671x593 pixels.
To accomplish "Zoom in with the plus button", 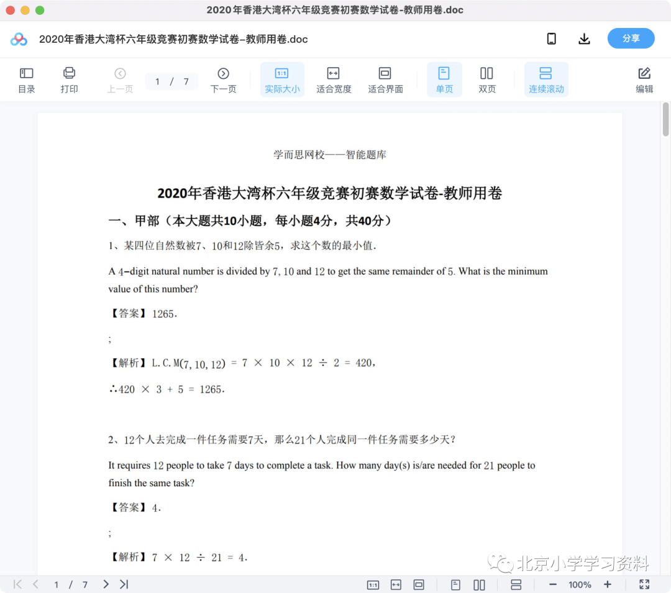I will [607, 584].
